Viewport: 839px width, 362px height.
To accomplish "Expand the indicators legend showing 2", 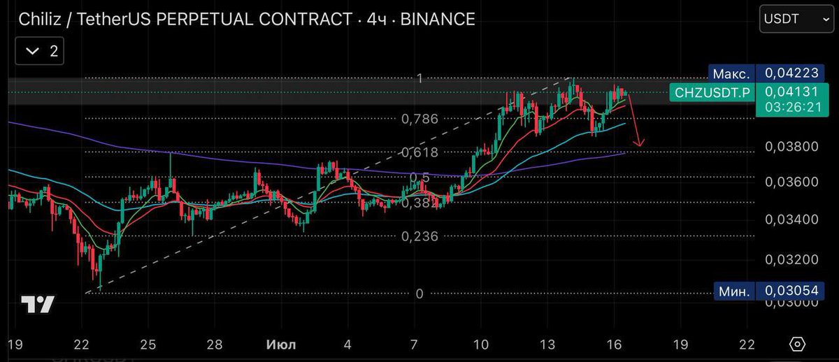I will click(x=41, y=51).
